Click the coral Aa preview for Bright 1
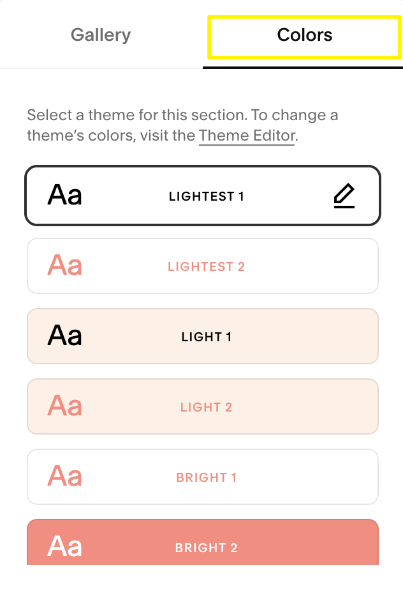403x602 pixels. coord(65,477)
